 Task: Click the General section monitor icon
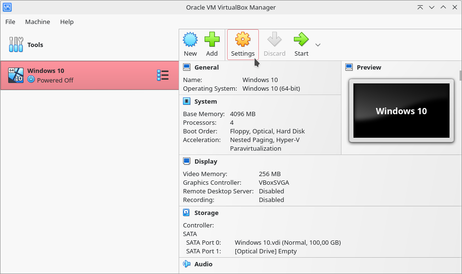(186, 67)
